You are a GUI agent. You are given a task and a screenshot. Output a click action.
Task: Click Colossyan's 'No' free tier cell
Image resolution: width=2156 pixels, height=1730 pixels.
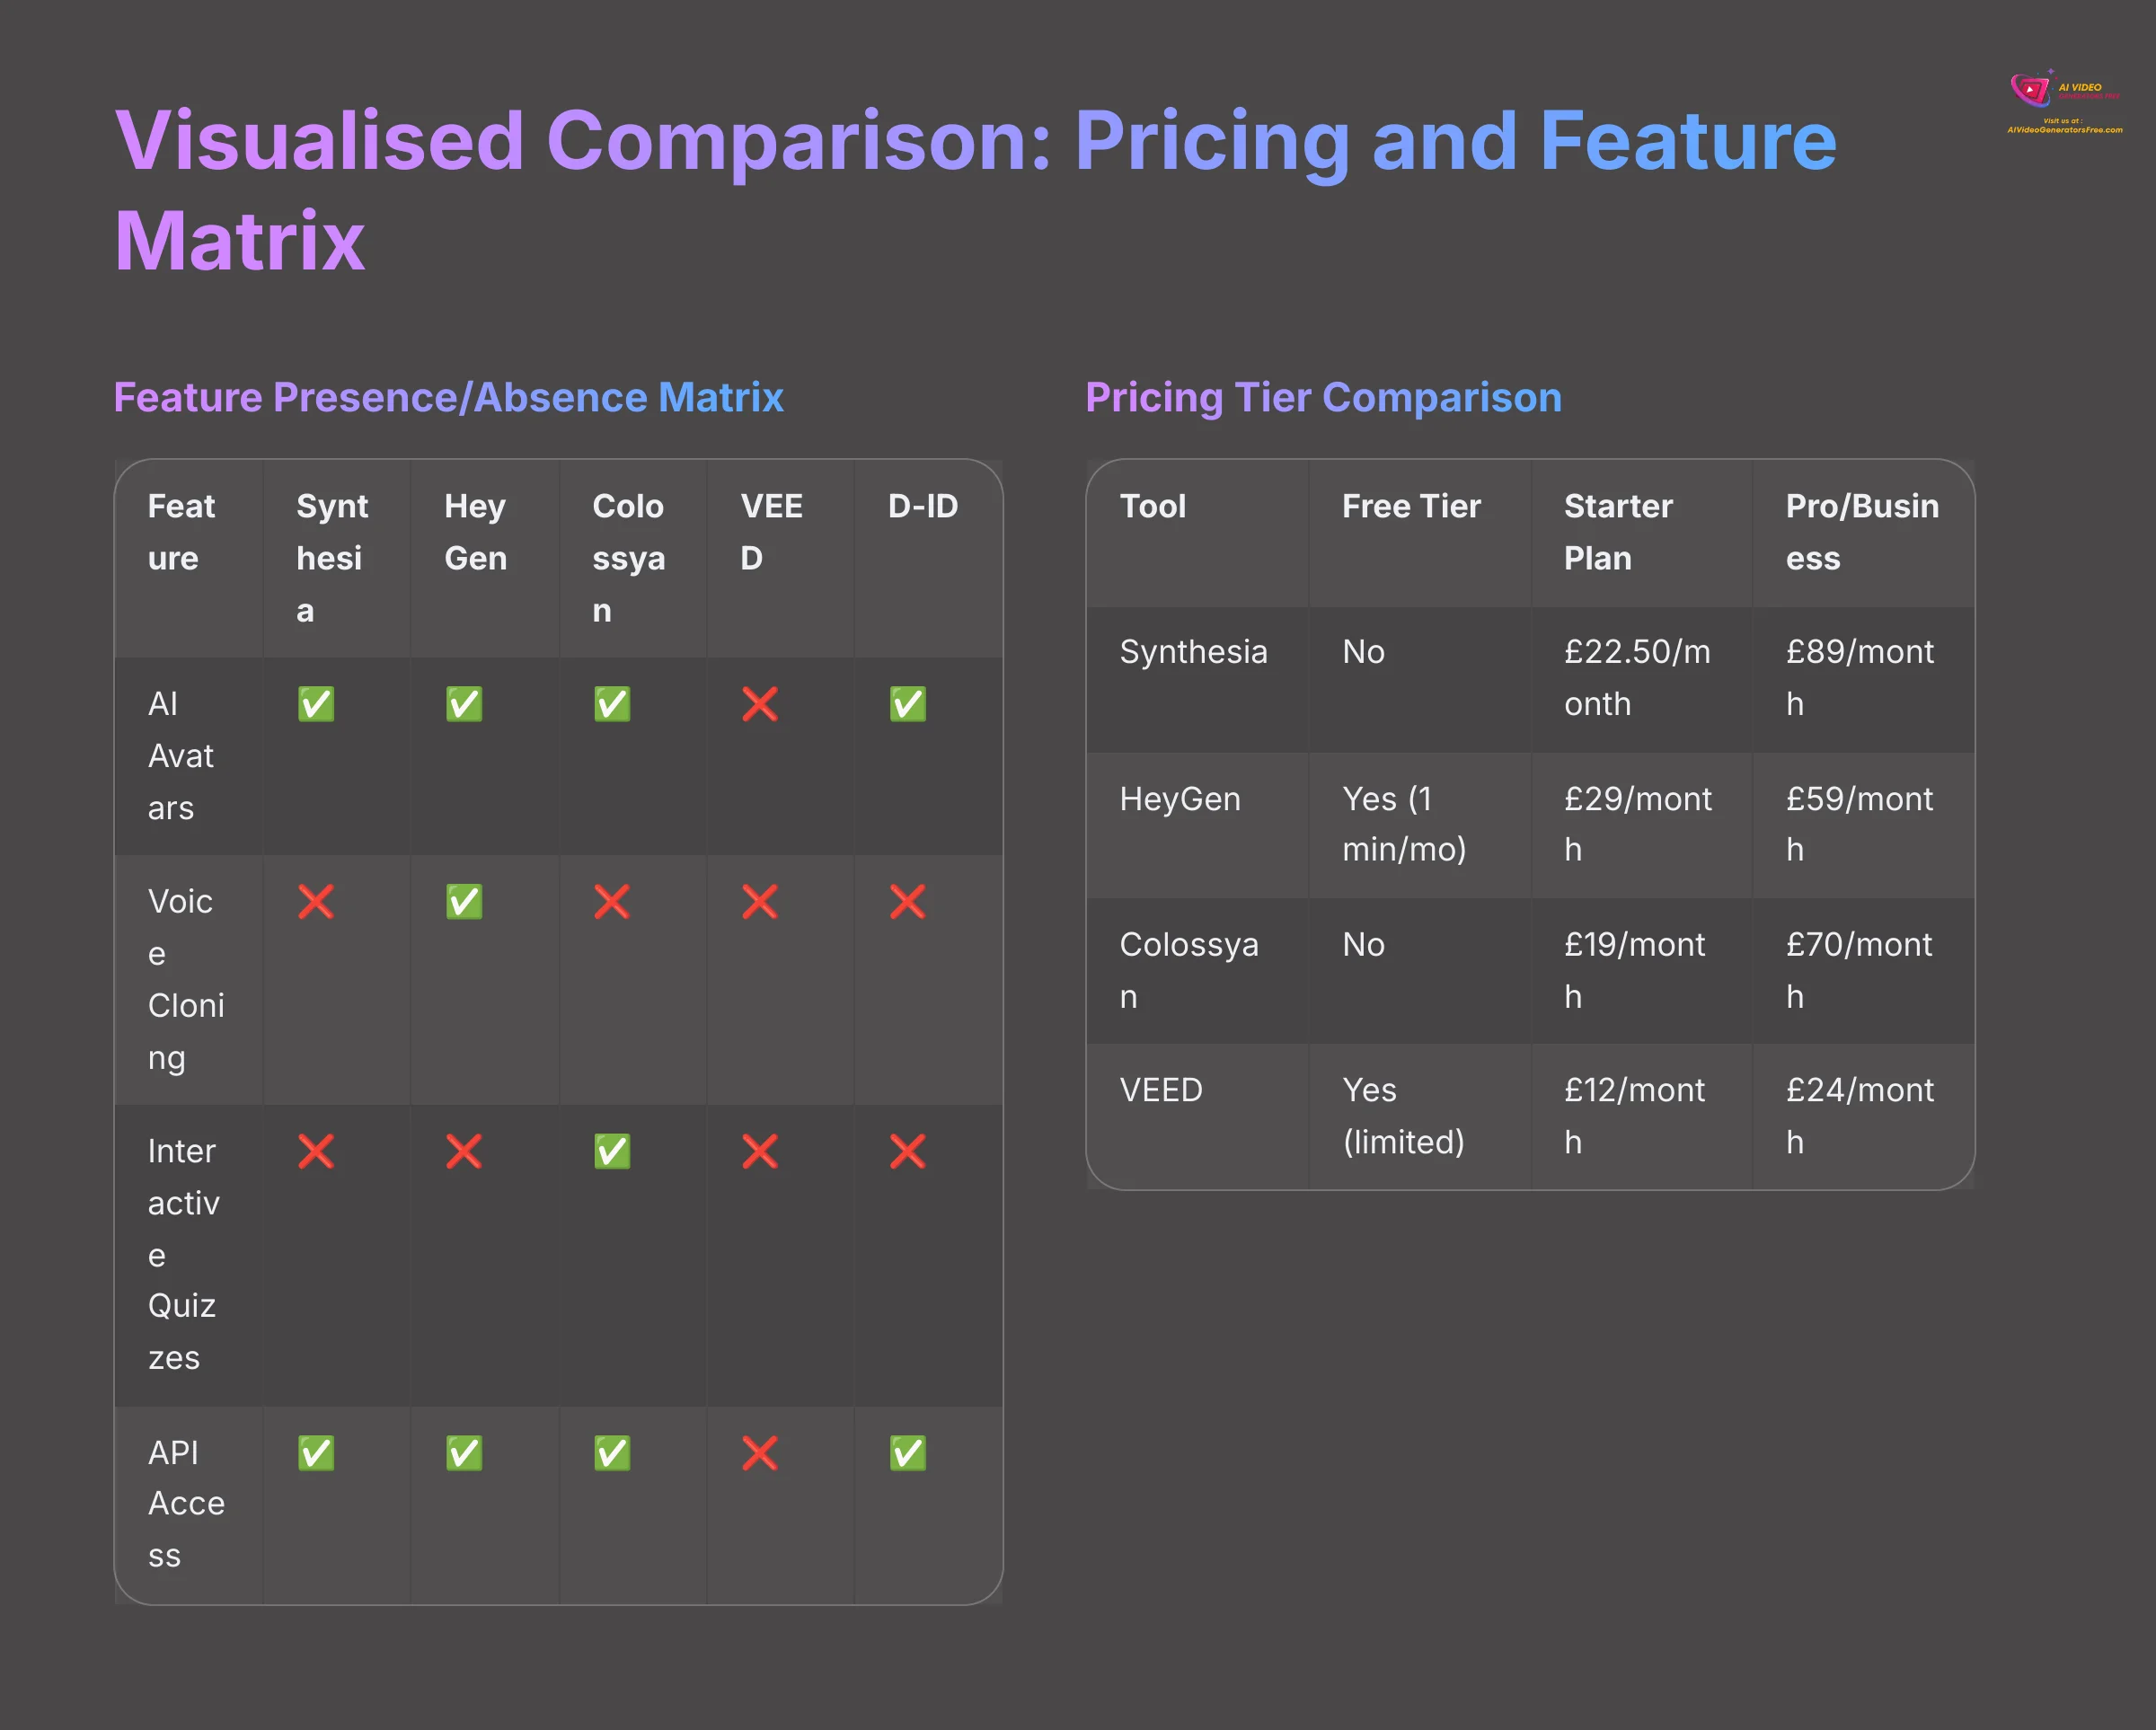pos(1363,945)
